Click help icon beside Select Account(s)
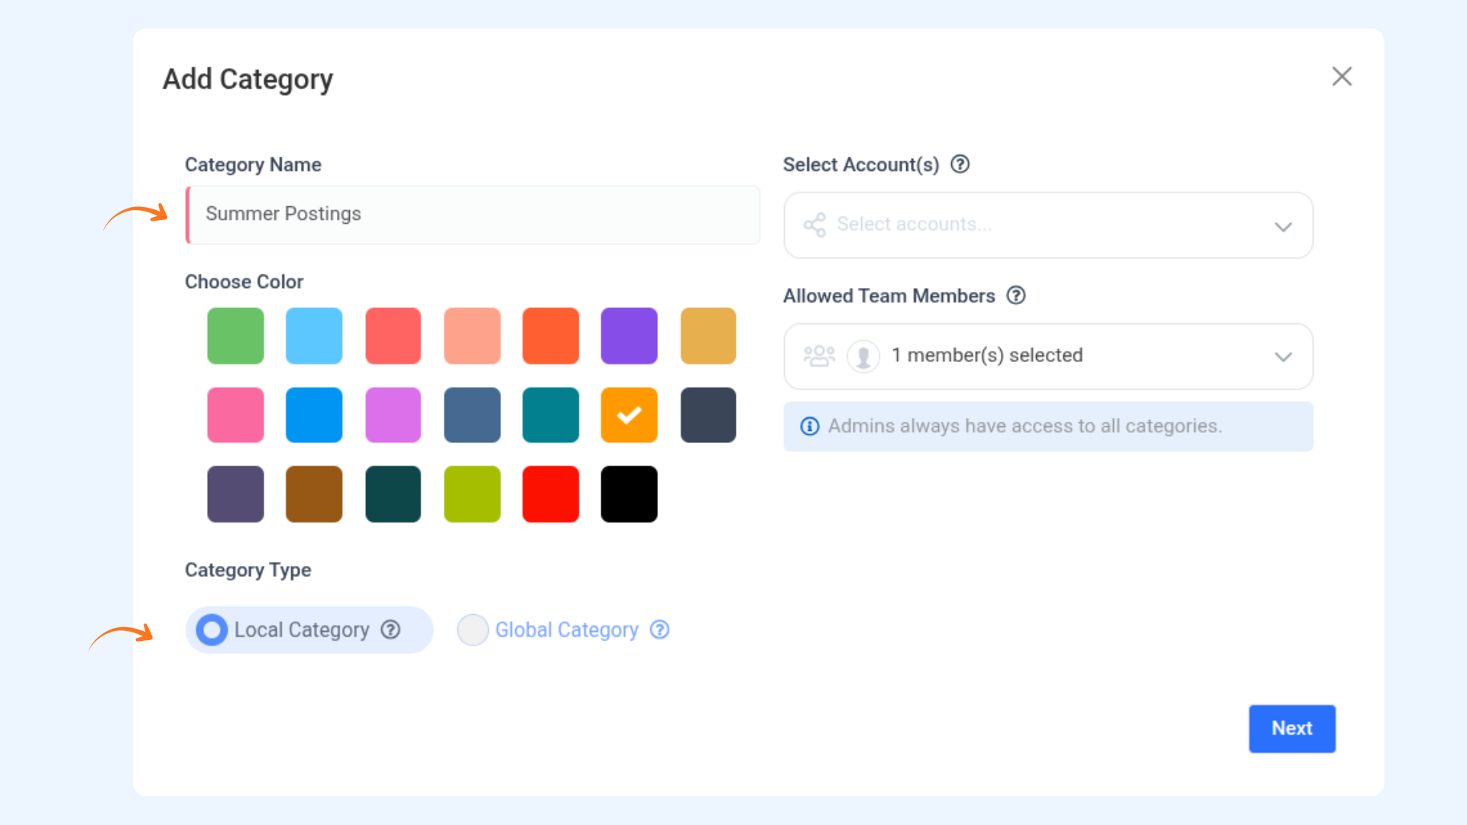The height and width of the screenshot is (825, 1467). (x=960, y=164)
